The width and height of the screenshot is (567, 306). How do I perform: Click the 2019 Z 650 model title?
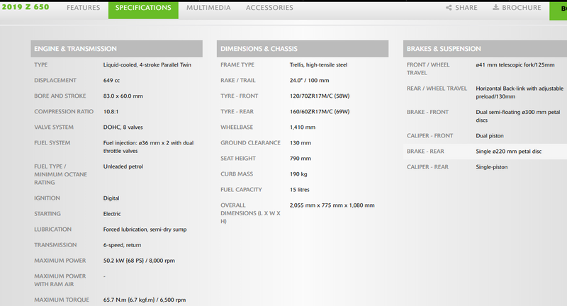tap(26, 7)
